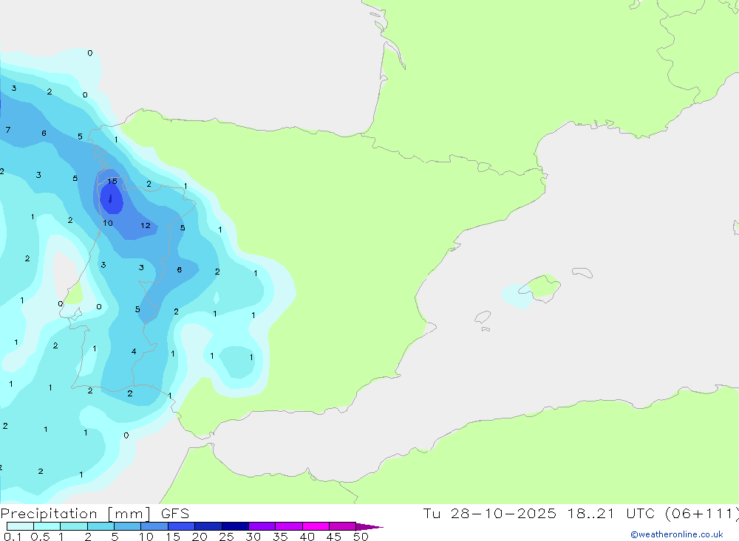Click the '7' precipitation value on the map
This screenshot has width=739, height=541.
[8, 130]
